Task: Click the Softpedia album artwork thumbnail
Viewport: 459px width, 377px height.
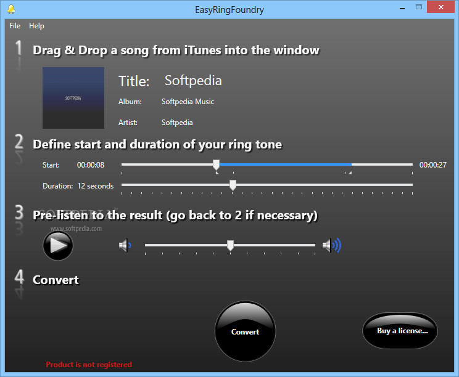Action: pos(73,98)
